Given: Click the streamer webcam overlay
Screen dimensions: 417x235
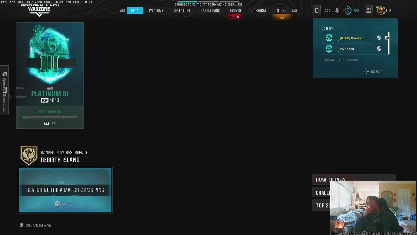Looking at the screenshot, I should [373, 207].
